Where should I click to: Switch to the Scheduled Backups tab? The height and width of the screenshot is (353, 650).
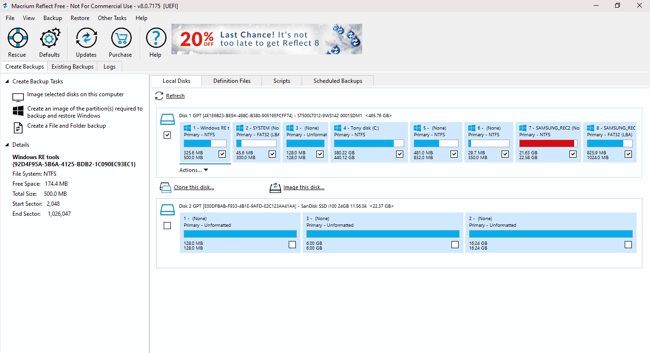point(337,81)
